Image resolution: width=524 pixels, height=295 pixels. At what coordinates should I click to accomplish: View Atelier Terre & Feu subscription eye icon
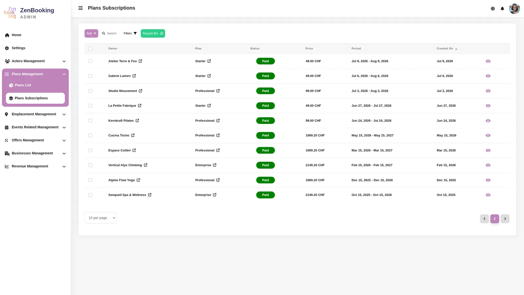coord(488,61)
